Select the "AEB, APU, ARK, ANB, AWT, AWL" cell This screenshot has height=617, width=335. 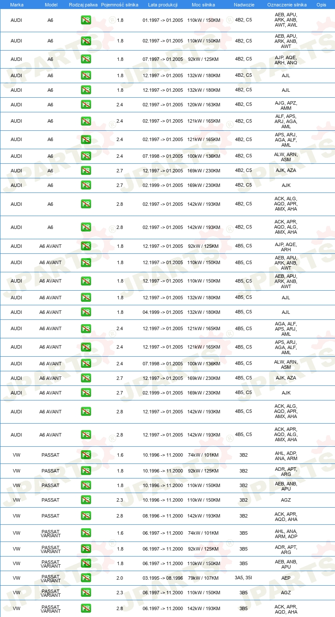[x=286, y=20]
